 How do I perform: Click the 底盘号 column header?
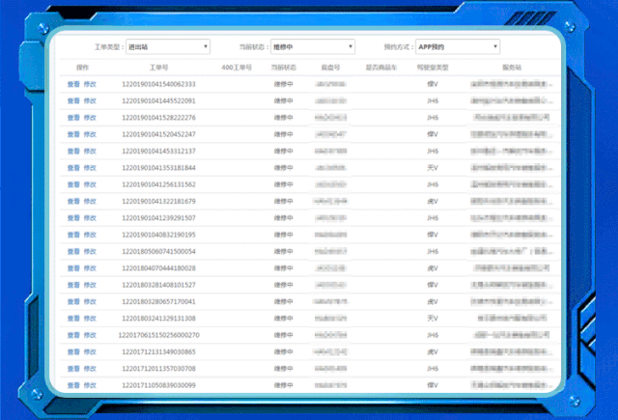[x=330, y=68]
